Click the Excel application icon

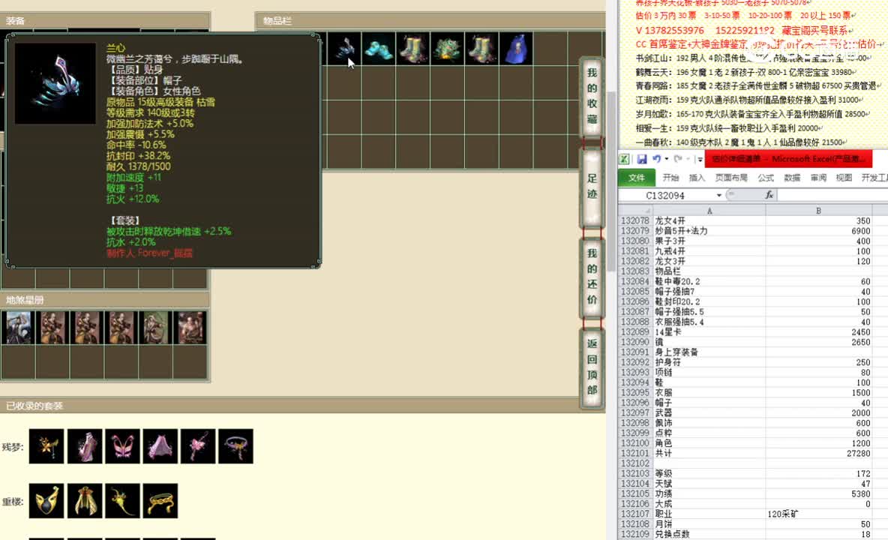[624, 160]
